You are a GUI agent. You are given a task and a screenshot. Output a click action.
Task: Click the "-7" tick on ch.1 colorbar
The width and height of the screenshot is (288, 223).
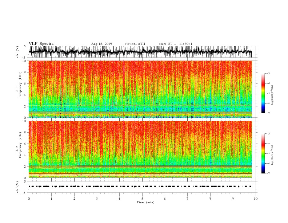click(268, 113)
